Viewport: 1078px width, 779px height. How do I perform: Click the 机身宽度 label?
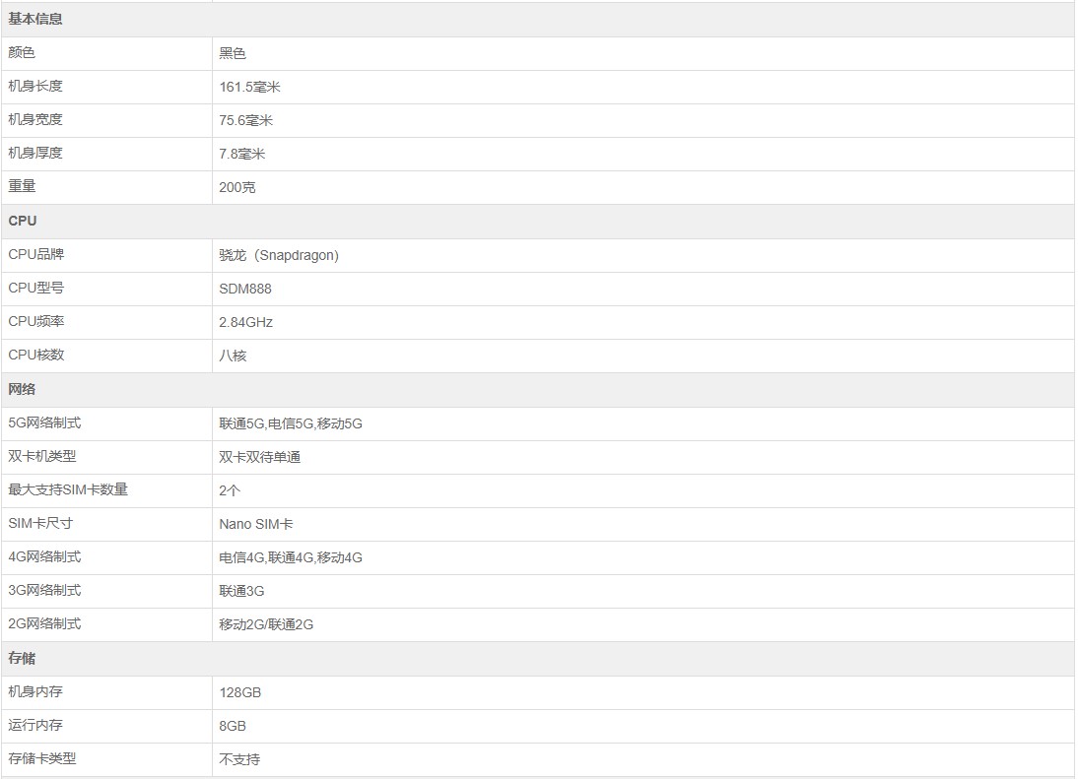point(35,120)
